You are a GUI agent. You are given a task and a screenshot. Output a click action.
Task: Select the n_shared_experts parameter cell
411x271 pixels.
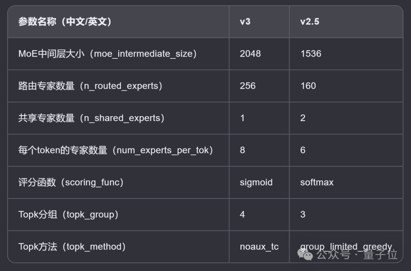(x=91, y=118)
